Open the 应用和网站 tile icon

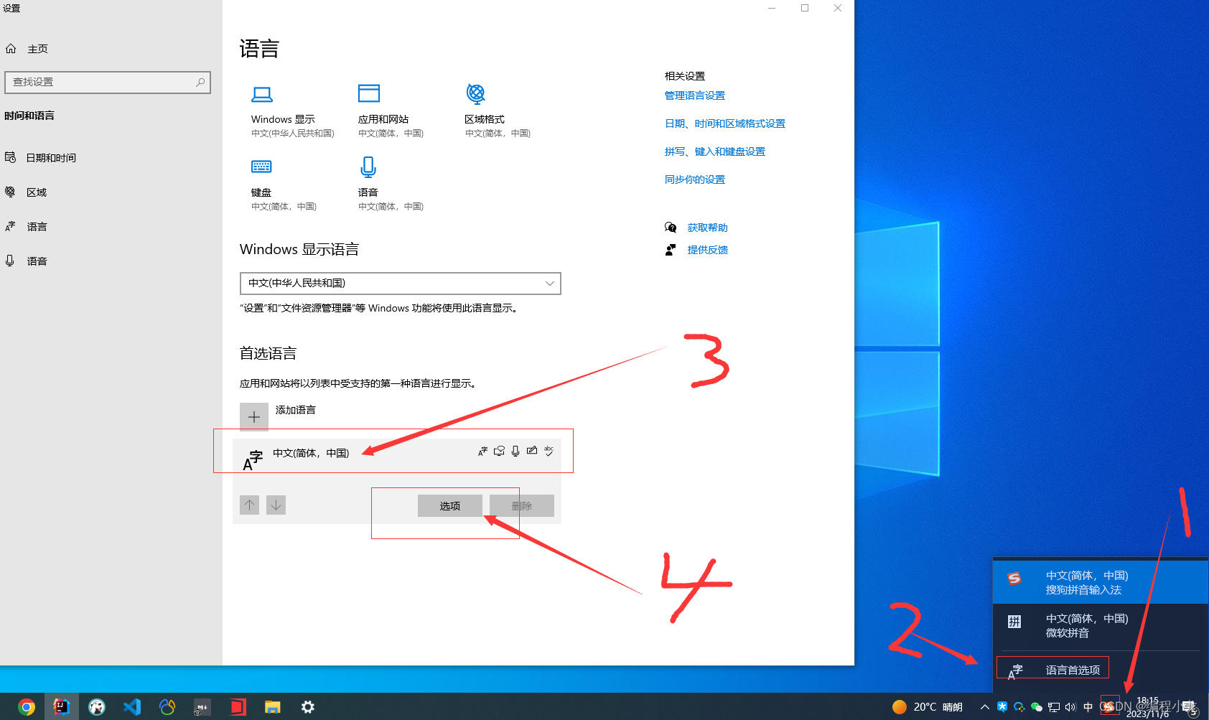[x=368, y=94]
